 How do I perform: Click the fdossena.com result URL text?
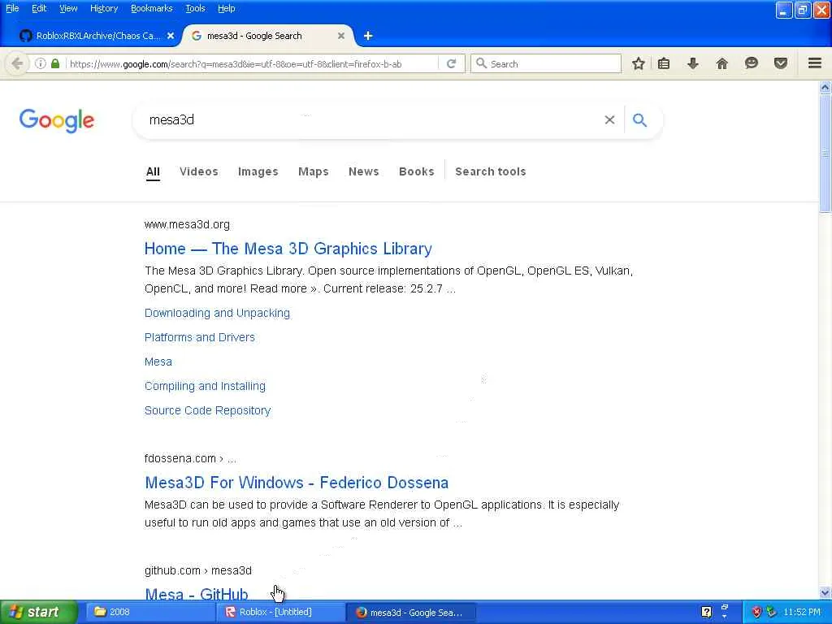coord(190,458)
